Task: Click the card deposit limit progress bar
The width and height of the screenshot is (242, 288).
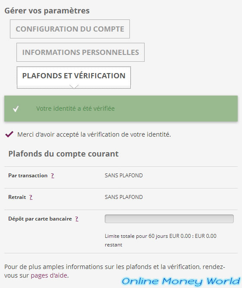Action: (169, 219)
